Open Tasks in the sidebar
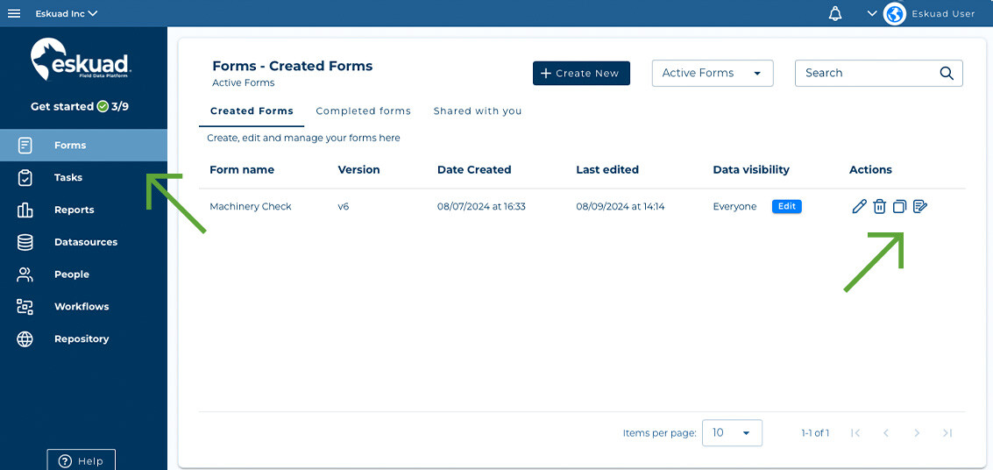Viewport: 993px width, 470px height. (83, 177)
